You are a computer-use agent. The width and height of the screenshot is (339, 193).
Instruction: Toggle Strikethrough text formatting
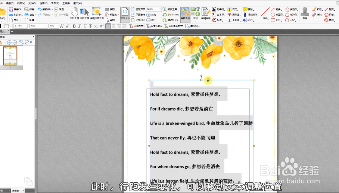click(90, 26)
